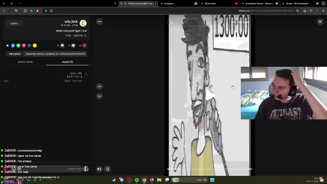Click the yellow repost icon

35,45
